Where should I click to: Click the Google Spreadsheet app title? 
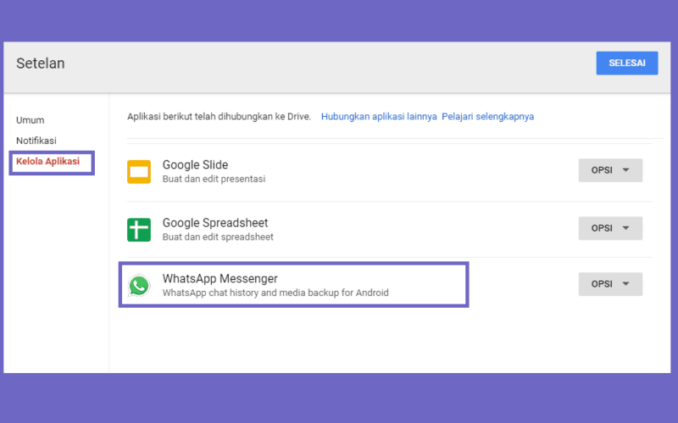215,222
